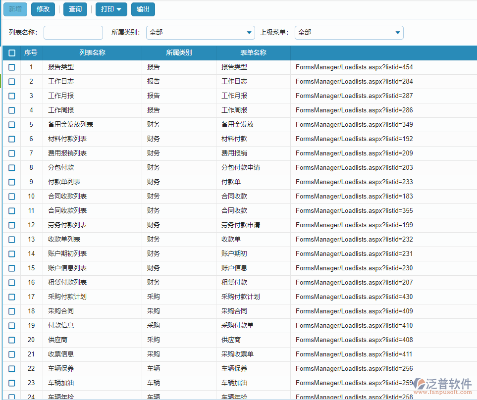Click the 输出 (Export) toolbar button
This screenshot has height=400, width=477.
tap(143, 9)
